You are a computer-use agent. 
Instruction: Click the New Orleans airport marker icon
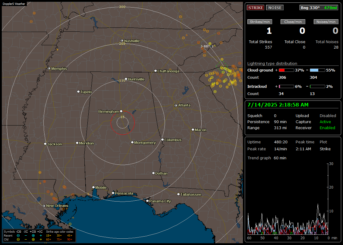[x=44, y=206]
